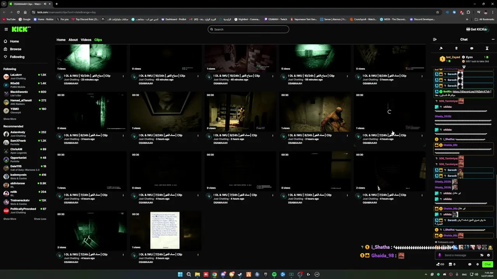Click the trash can chat icon
Image resolution: width=497 pixels, height=279 pixels.
[x=456, y=48]
